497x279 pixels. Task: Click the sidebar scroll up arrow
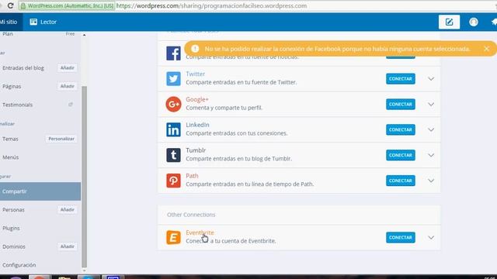pyautogui.click(x=84, y=35)
